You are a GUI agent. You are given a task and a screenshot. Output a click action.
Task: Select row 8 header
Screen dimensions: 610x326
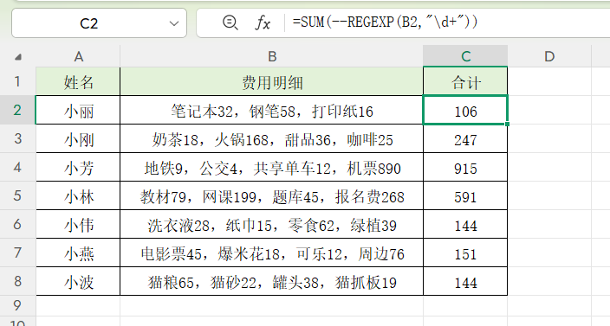point(17,281)
